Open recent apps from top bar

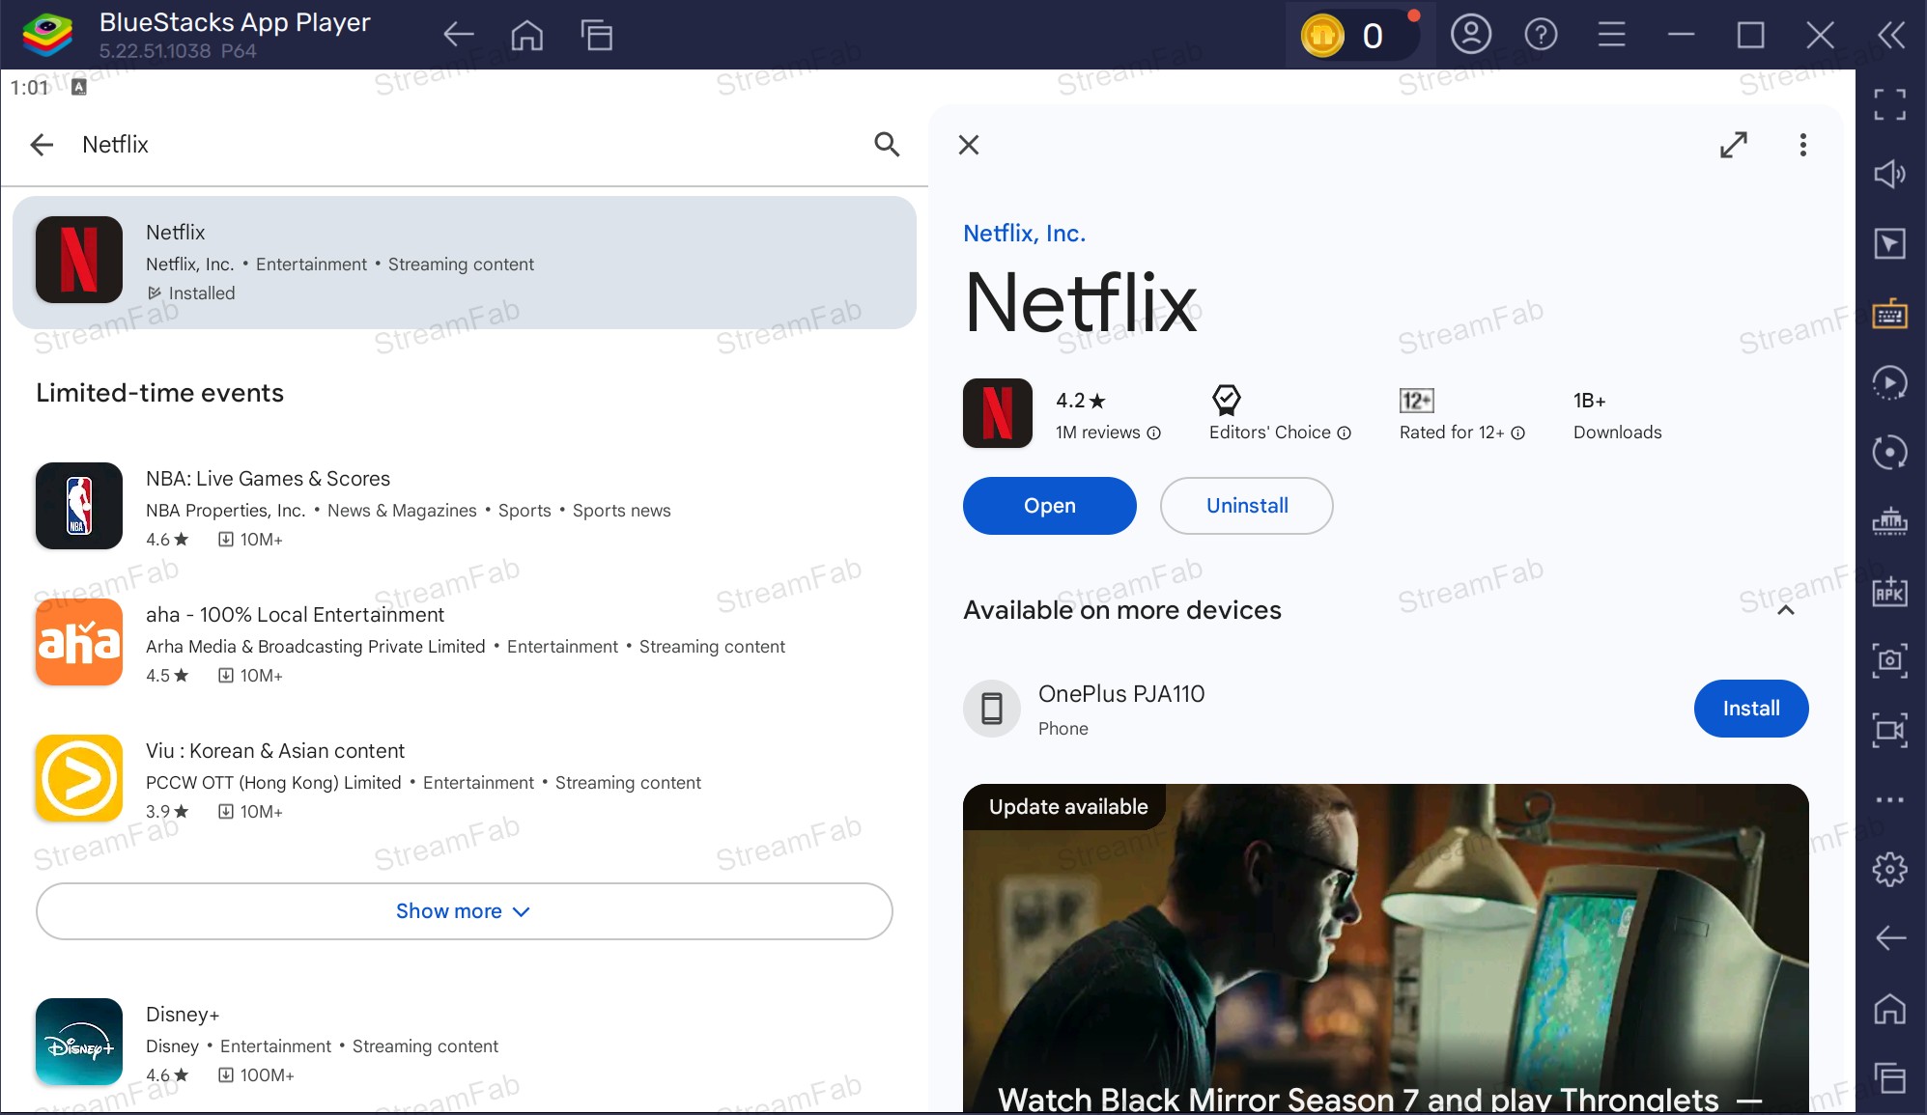(597, 35)
